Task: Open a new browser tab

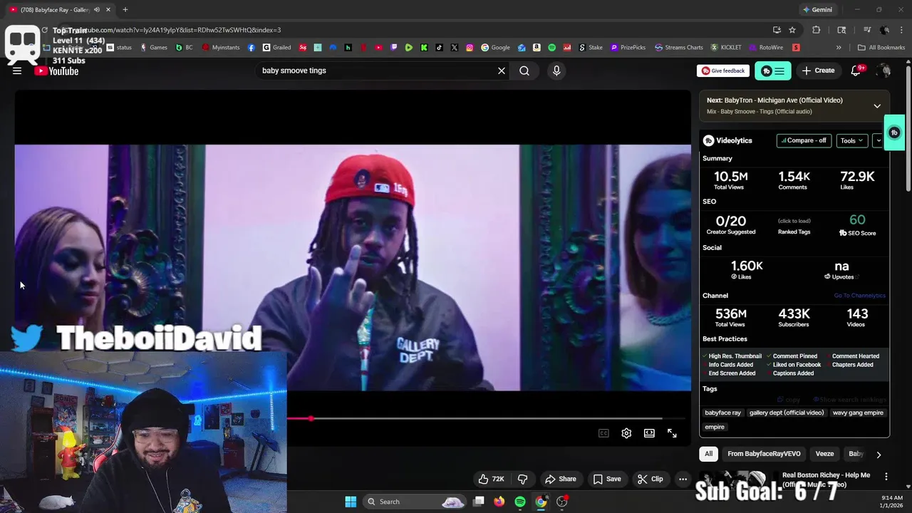Action: point(125,10)
